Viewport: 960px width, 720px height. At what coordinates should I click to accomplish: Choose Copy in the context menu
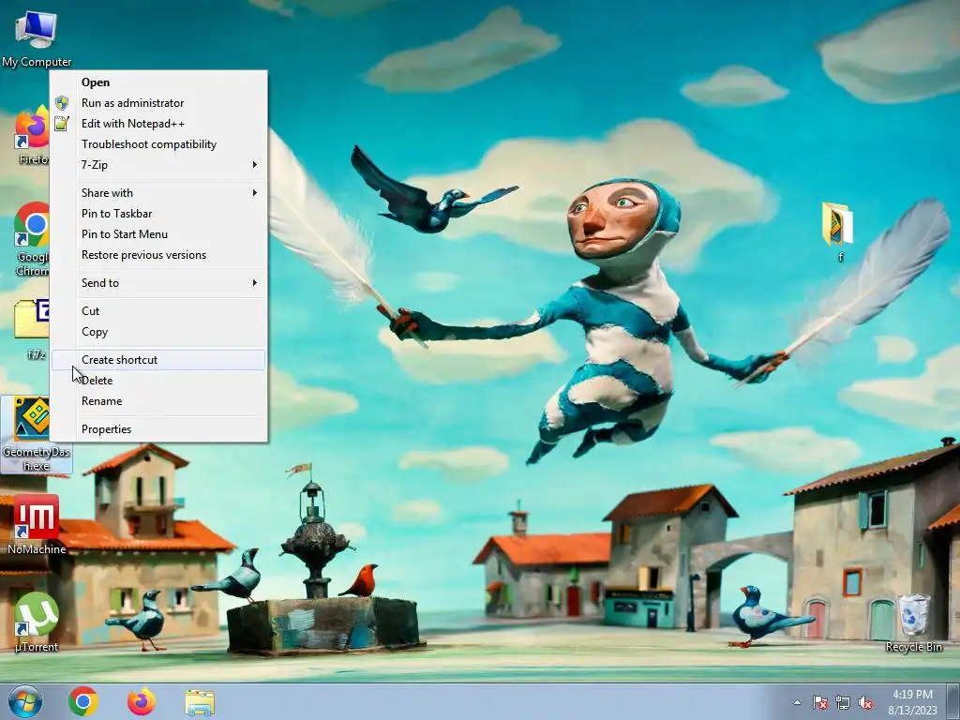pyautogui.click(x=158, y=332)
